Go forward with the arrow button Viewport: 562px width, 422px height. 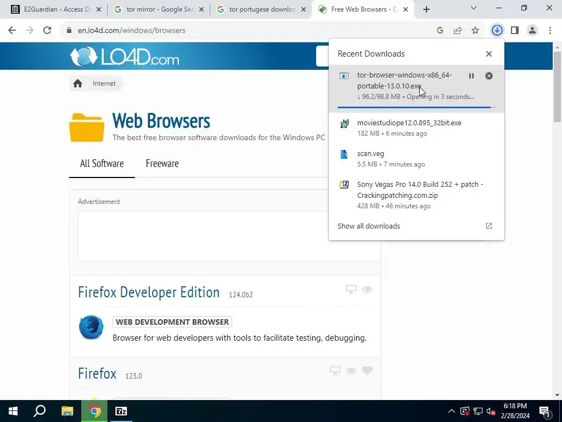tap(30, 30)
